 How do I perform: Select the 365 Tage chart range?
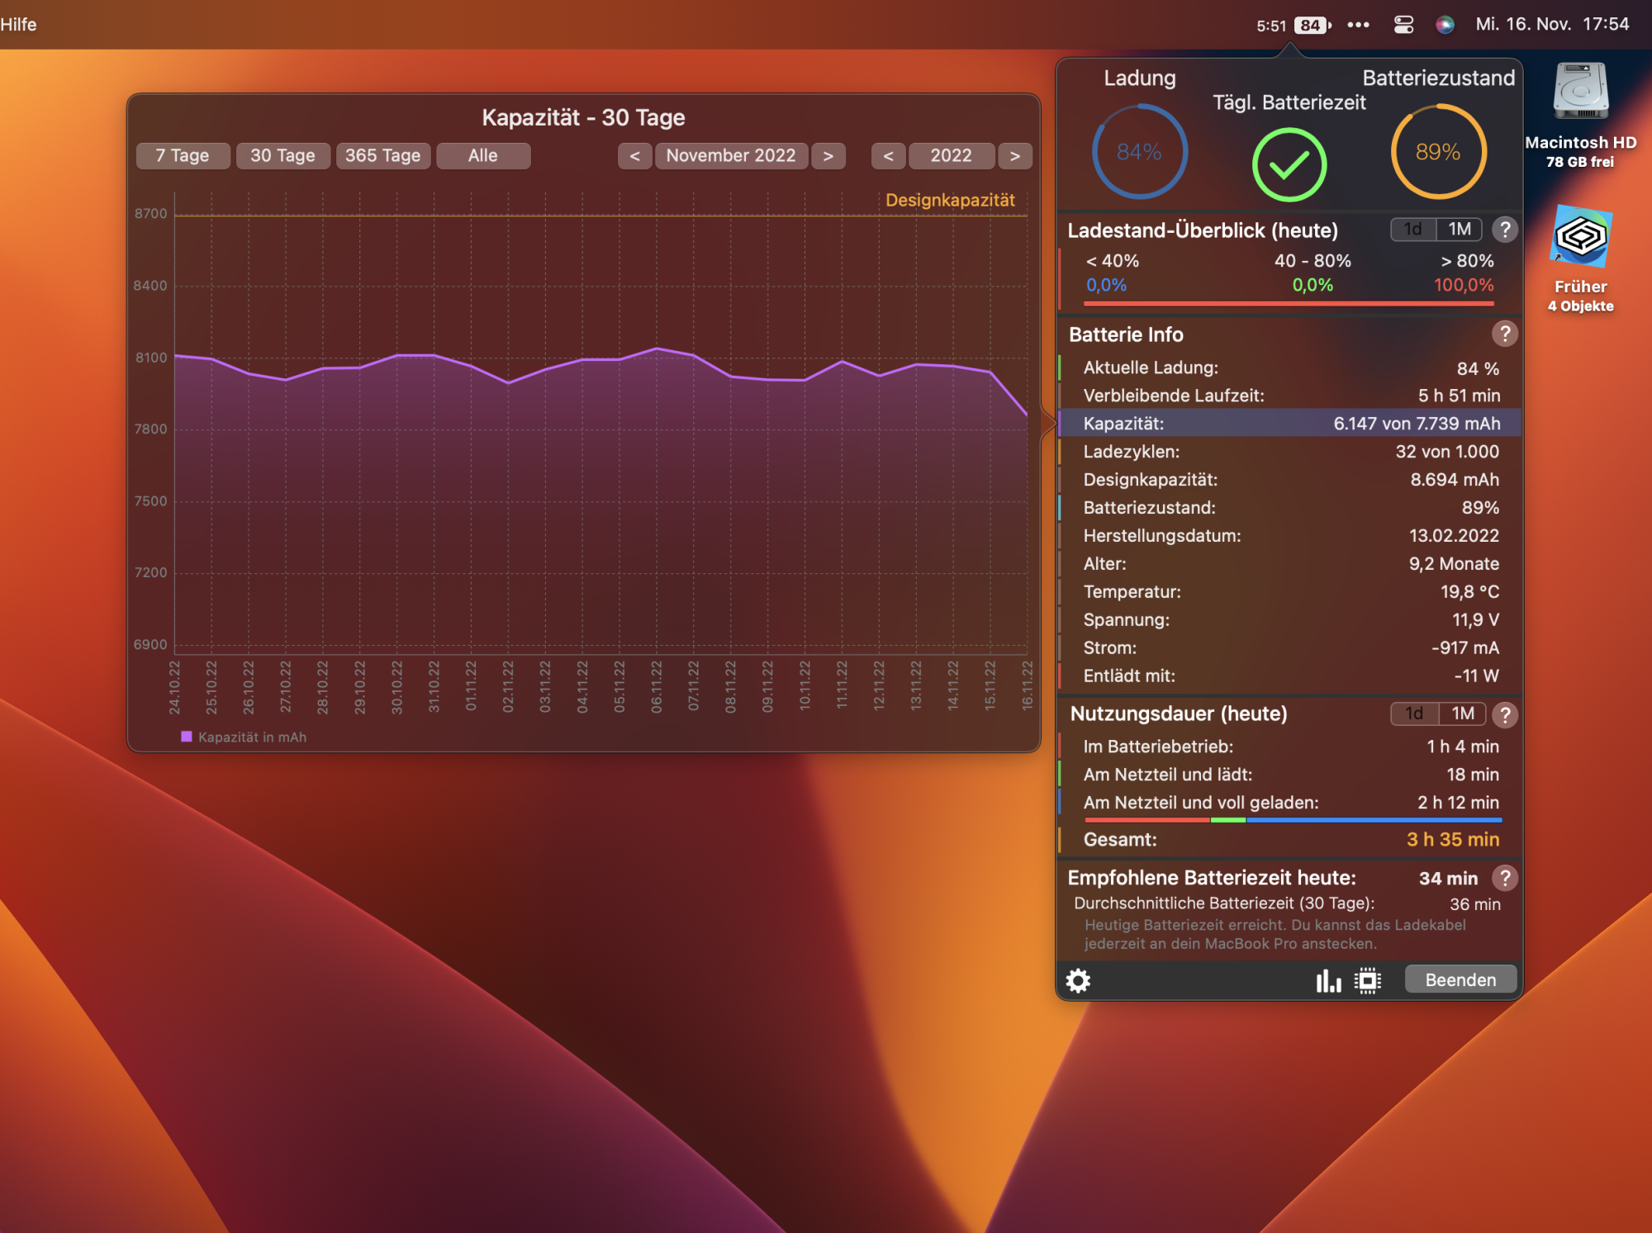(x=382, y=156)
